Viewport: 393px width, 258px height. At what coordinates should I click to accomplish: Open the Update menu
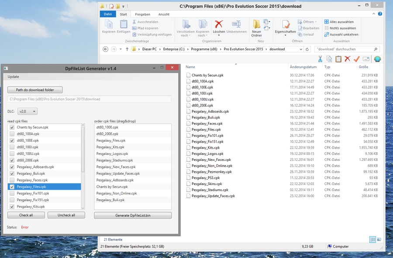click(x=13, y=77)
